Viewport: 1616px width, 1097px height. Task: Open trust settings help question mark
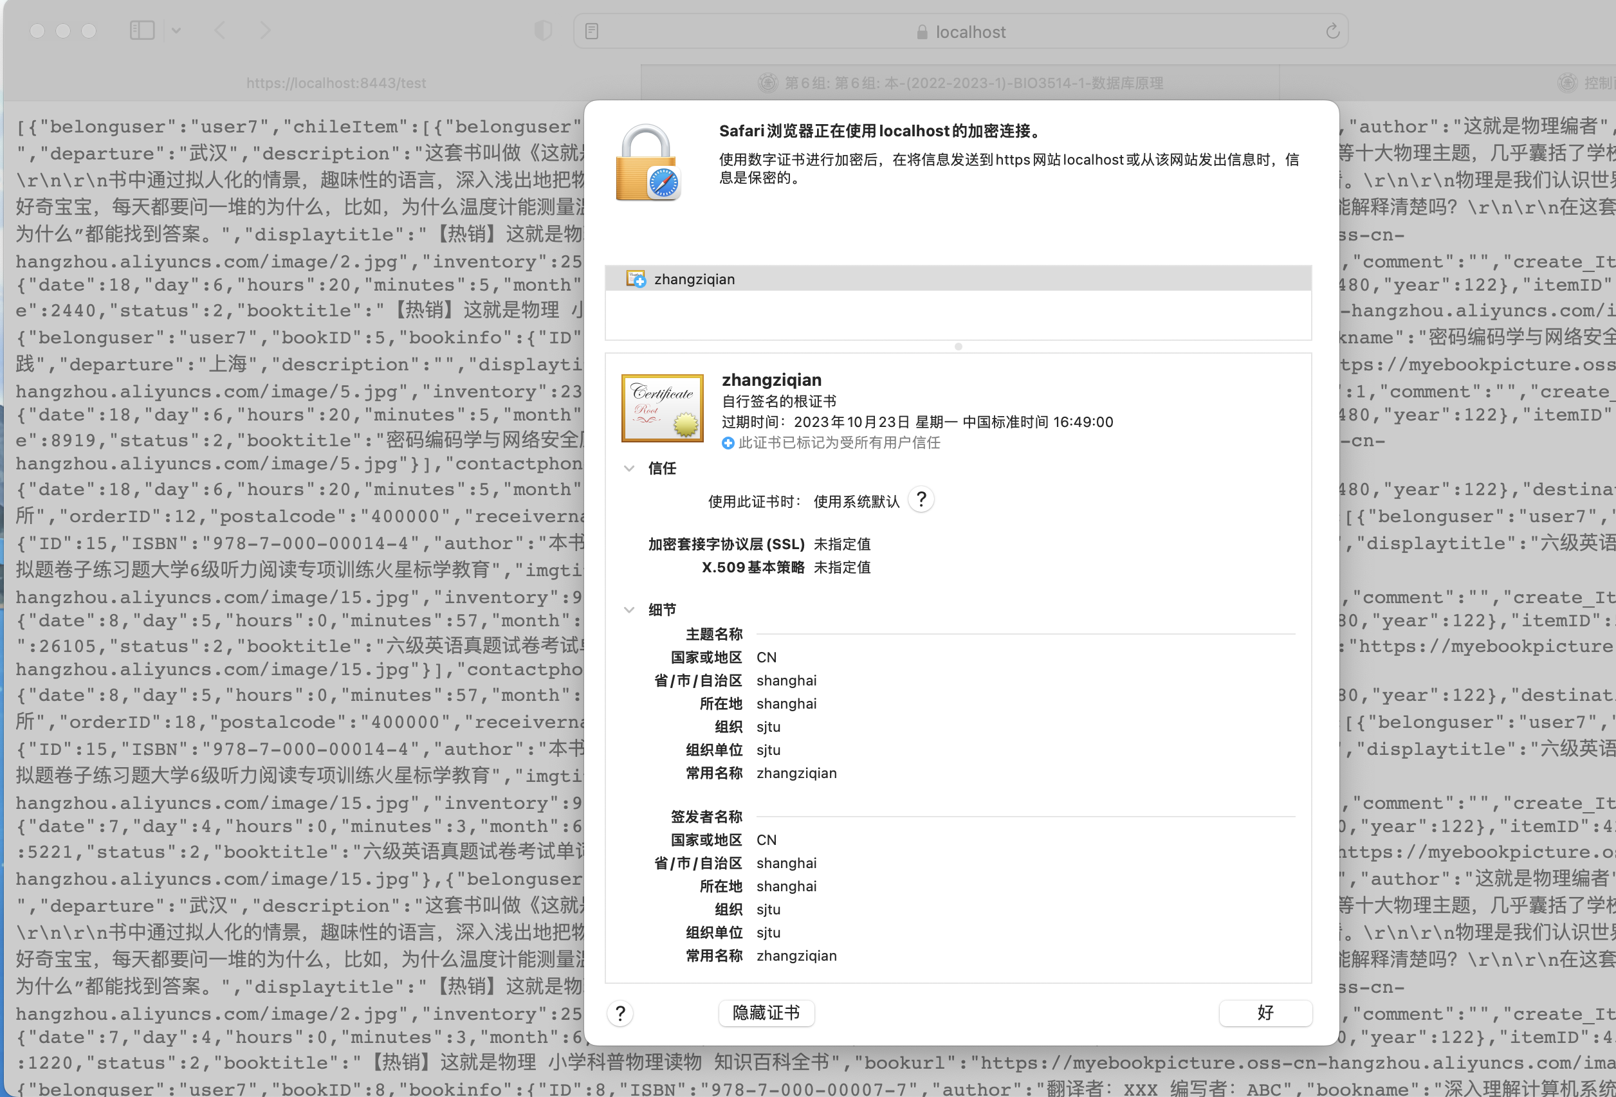(x=921, y=499)
